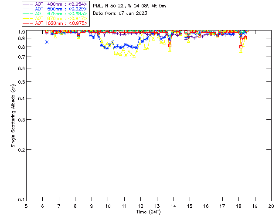Click the 'Single Scattering Albedo' y-axis title
The width and height of the screenshot is (279, 223).
(13, 115)
